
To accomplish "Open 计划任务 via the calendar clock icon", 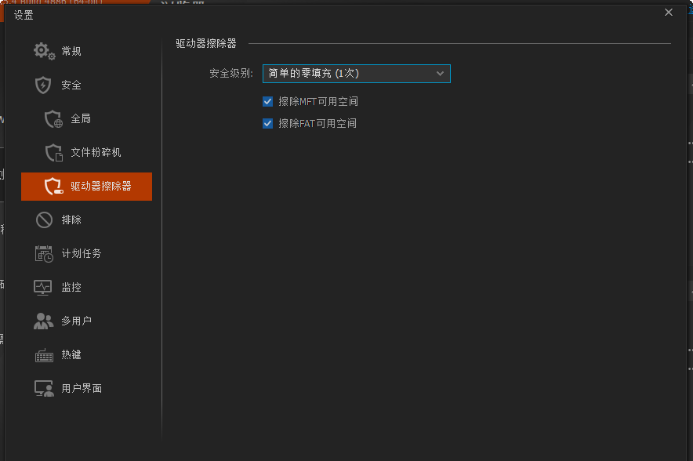I will tap(44, 253).
